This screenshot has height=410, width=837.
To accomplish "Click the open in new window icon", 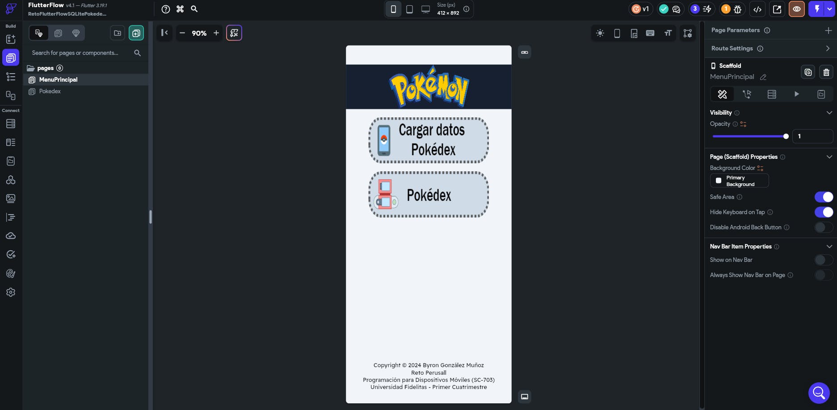I will [x=777, y=9].
